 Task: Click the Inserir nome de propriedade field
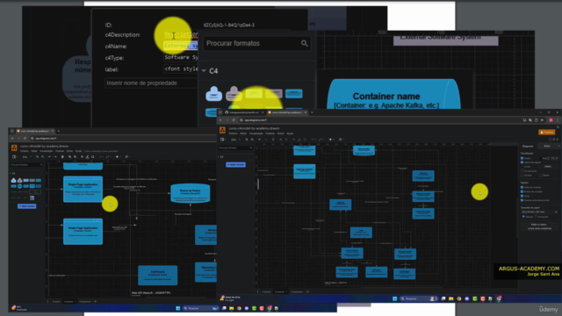[150, 83]
